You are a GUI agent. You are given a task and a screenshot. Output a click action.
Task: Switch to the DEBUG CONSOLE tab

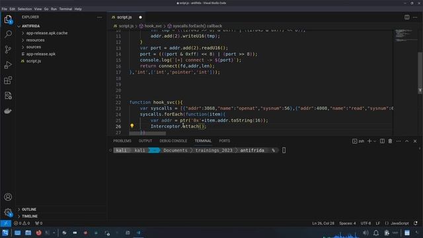tap(173, 141)
